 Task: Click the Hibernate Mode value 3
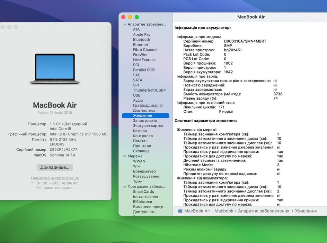(x=278, y=165)
